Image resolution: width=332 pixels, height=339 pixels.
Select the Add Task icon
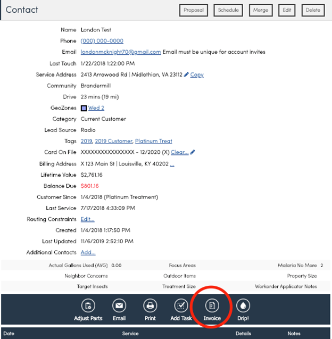tap(181, 306)
